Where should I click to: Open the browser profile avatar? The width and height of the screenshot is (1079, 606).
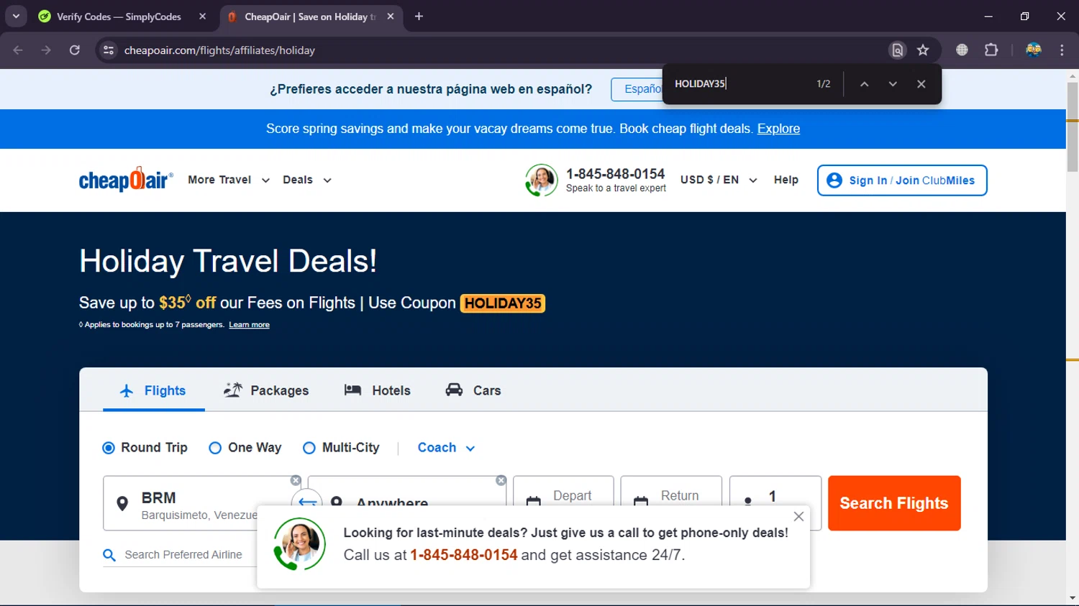coord(1034,50)
